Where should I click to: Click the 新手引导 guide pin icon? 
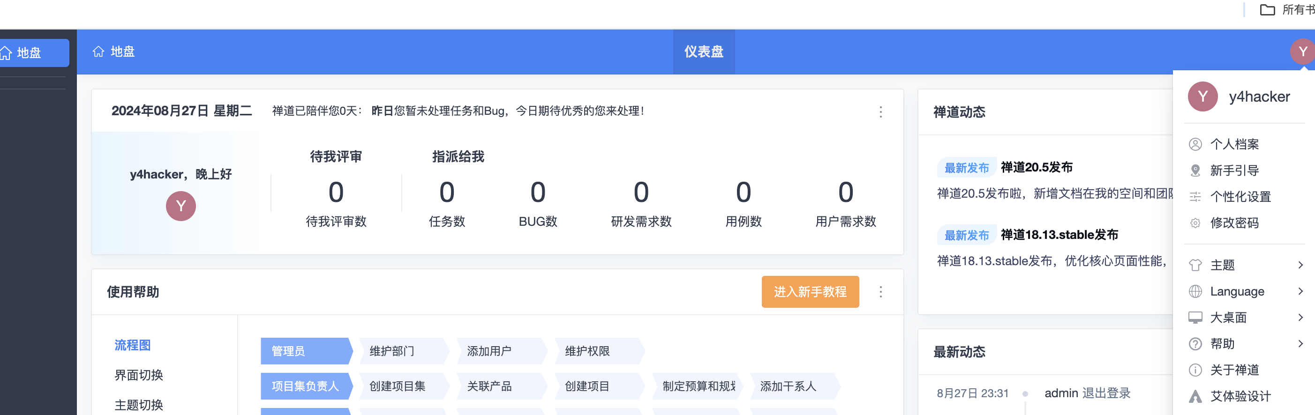coord(1195,170)
